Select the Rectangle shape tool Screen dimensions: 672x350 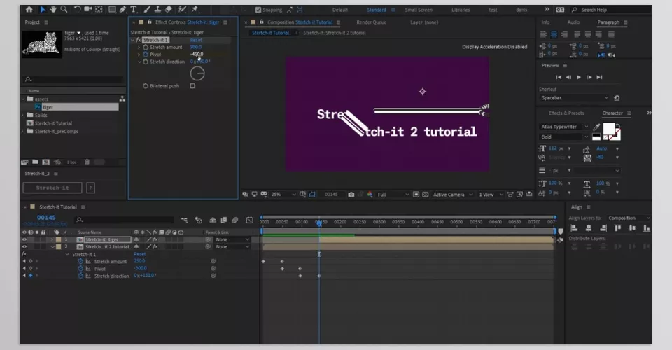(112, 9)
